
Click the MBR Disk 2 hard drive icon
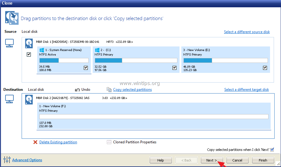point(29,100)
